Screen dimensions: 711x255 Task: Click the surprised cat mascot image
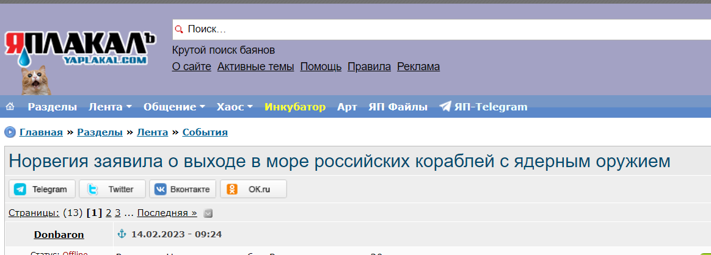pyautogui.click(x=36, y=80)
